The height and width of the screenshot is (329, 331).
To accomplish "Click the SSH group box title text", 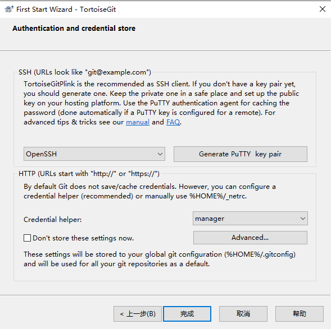I will point(85,72).
